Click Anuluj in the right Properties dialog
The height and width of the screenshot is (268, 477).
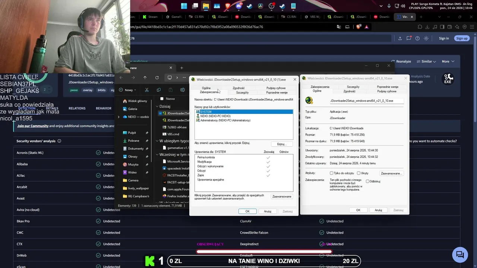[x=378, y=210]
